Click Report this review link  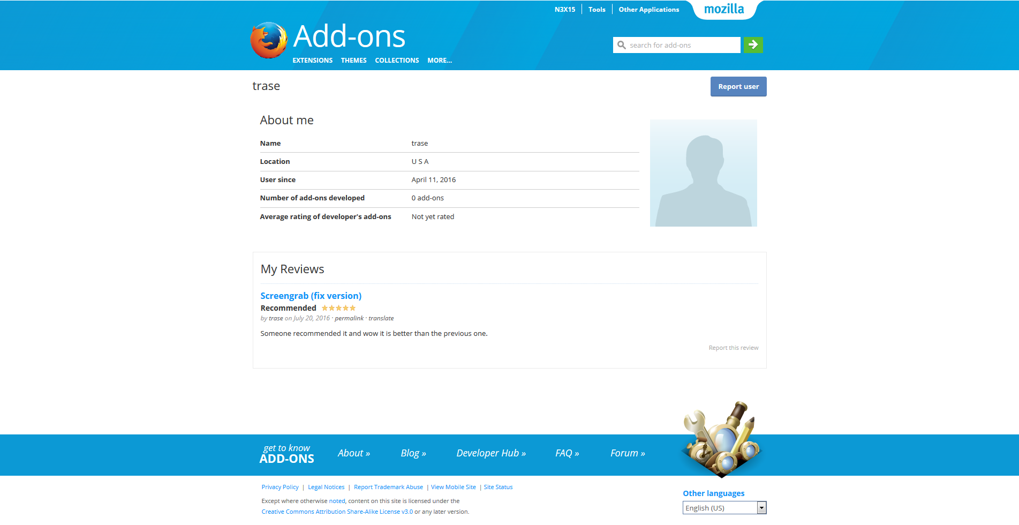coord(734,348)
